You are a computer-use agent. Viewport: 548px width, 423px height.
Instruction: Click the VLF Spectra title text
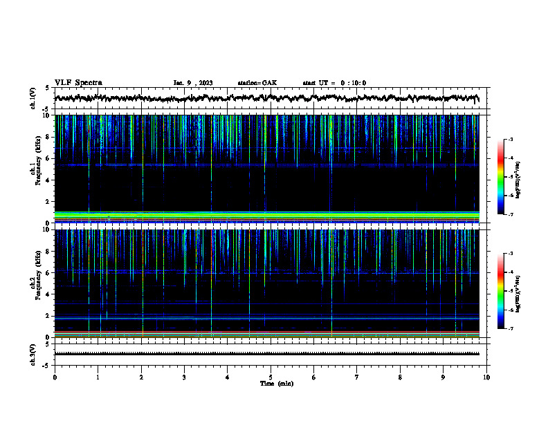click(x=78, y=83)
